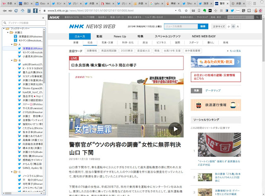The image size is (265, 196).
Task: Open the 2020東京 trending keyword tag
Action: pos(127,51)
